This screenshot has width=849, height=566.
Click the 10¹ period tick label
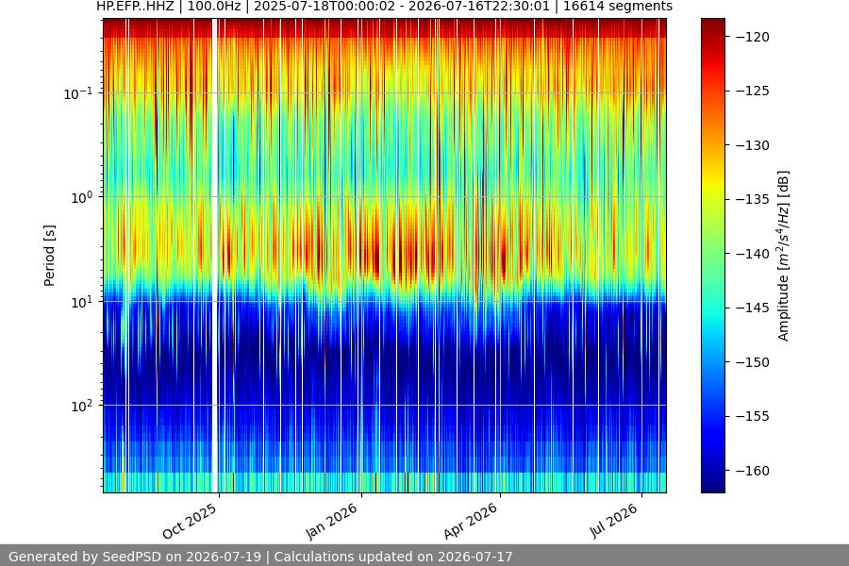pos(81,302)
